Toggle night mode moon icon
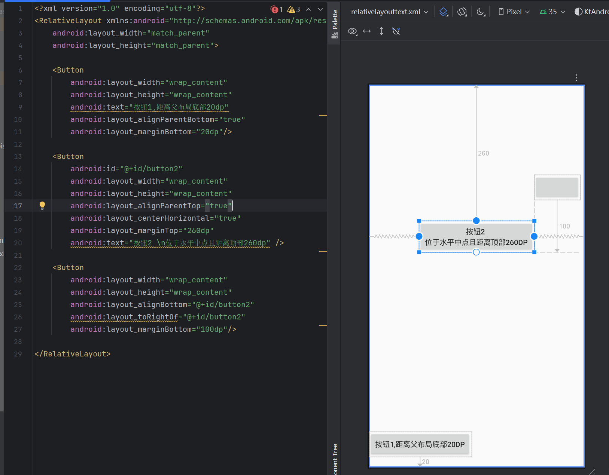 [x=481, y=12]
